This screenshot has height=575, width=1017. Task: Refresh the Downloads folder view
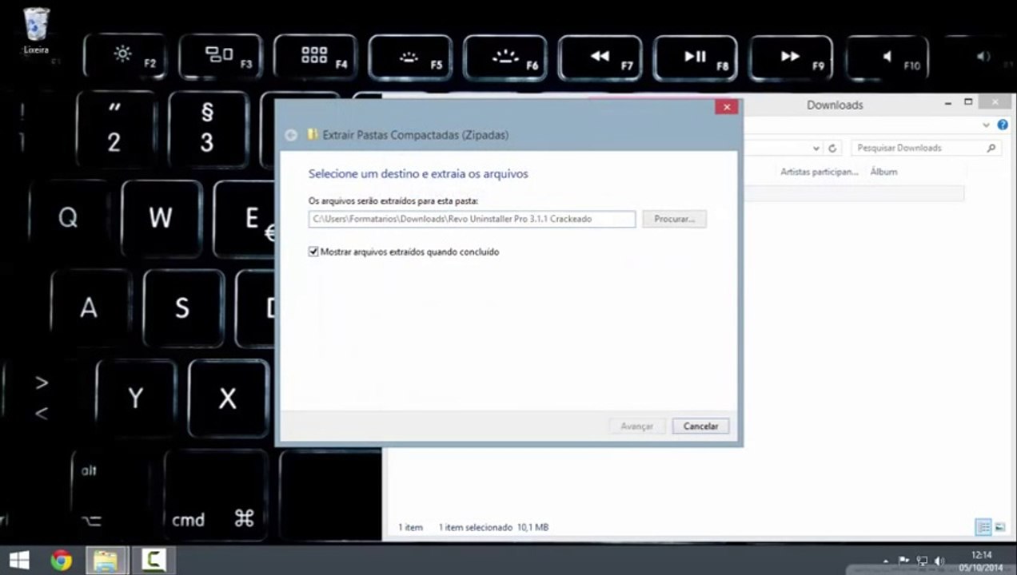tap(832, 148)
